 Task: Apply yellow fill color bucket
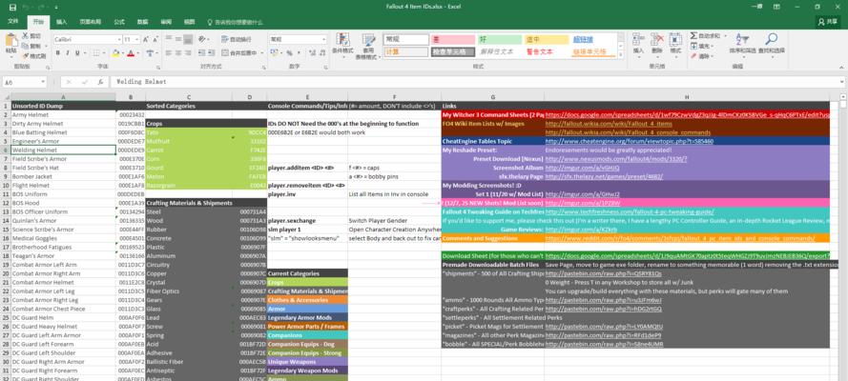pos(115,53)
